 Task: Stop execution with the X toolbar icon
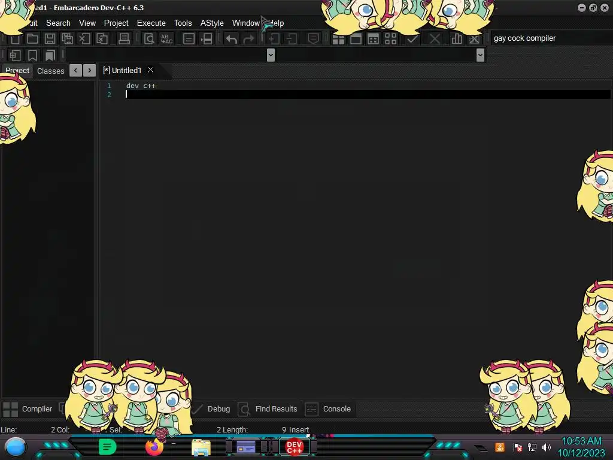[x=435, y=38]
